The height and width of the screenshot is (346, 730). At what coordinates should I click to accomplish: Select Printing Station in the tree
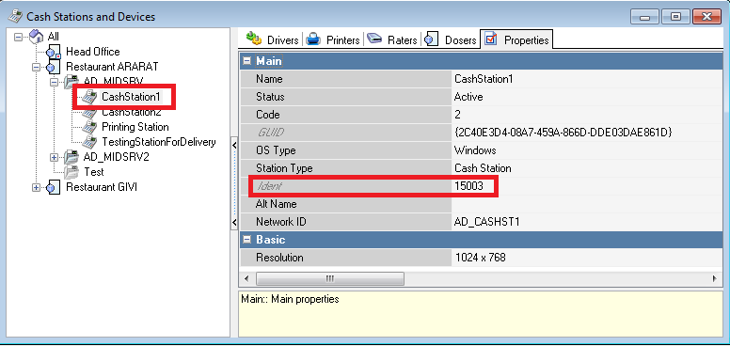click(x=135, y=127)
